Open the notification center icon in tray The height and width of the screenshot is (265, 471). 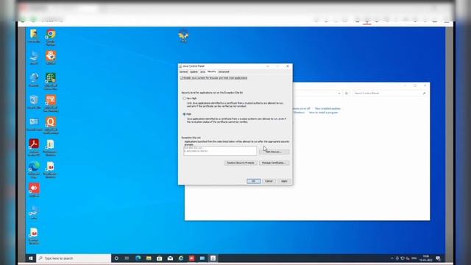[438, 258]
